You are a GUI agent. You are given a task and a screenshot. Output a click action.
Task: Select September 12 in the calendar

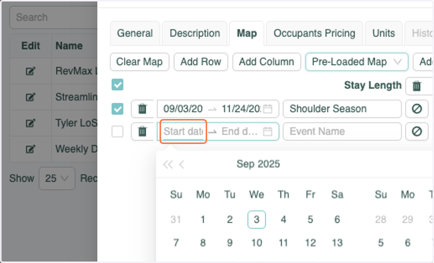coord(310,243)
